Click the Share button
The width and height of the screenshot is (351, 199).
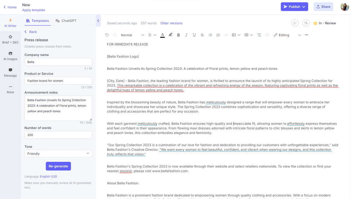coord(323,7)
